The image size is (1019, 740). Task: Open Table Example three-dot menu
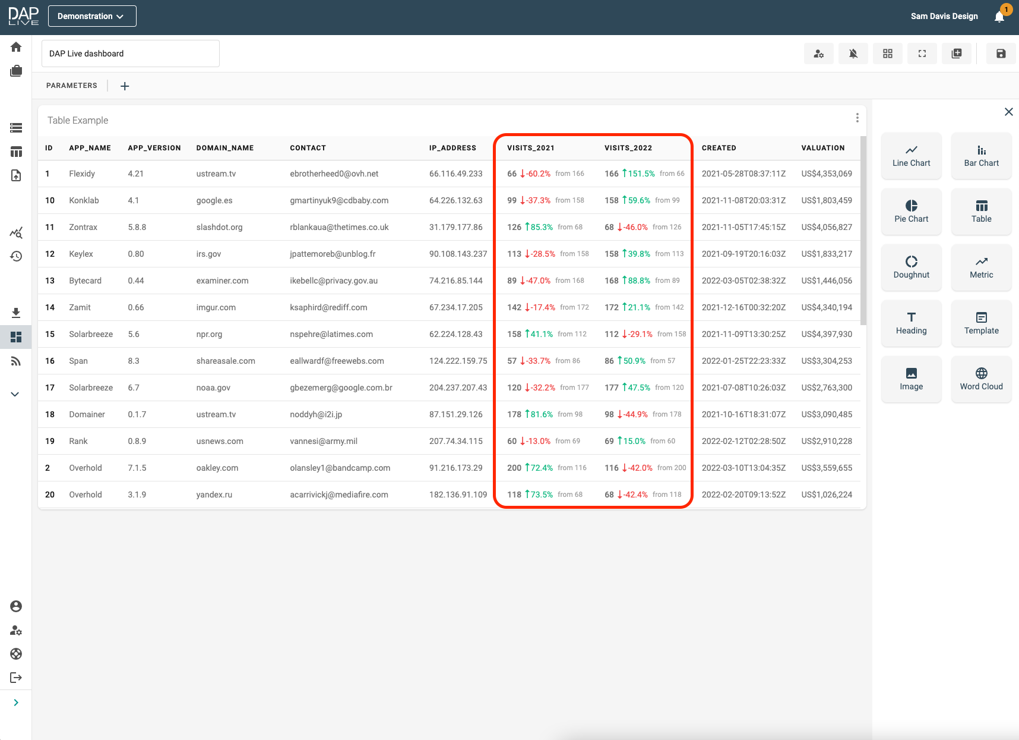857,118
